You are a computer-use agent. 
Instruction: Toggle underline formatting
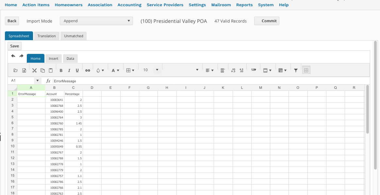(77, 70)
